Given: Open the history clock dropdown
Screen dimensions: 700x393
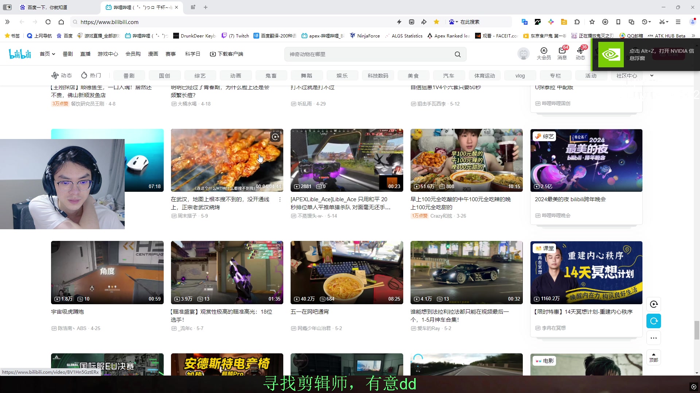Looking at the screenshot, I should 646,22.
